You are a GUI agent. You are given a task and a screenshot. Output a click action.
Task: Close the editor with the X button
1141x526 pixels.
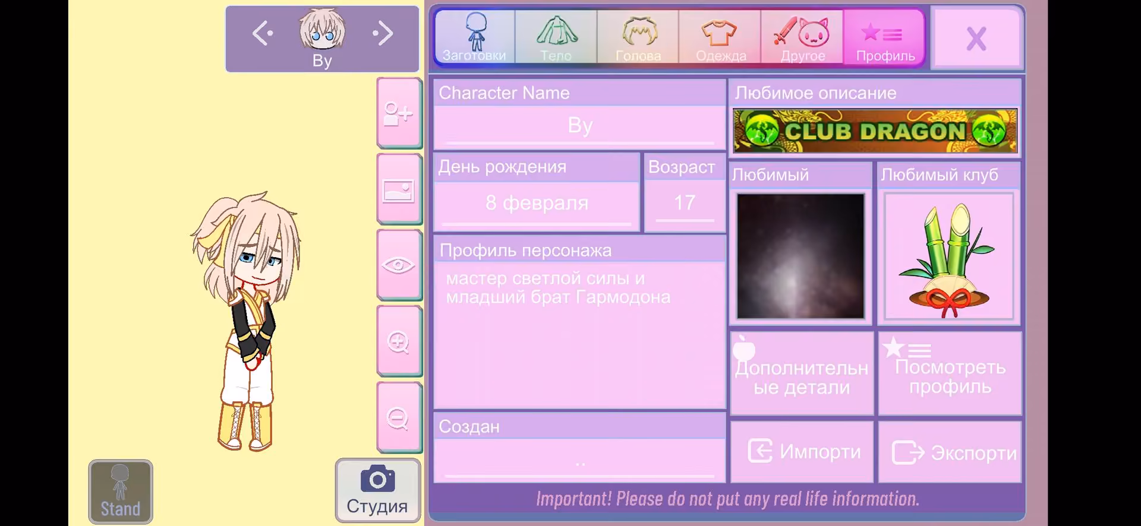click(x=976, y=39)
